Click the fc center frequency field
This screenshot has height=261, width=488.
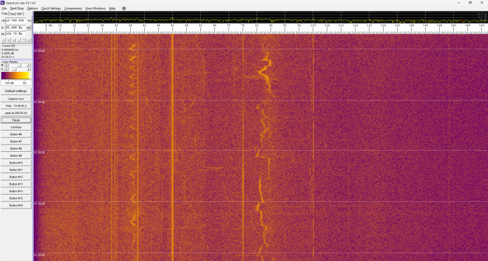(x=15, y=27)
